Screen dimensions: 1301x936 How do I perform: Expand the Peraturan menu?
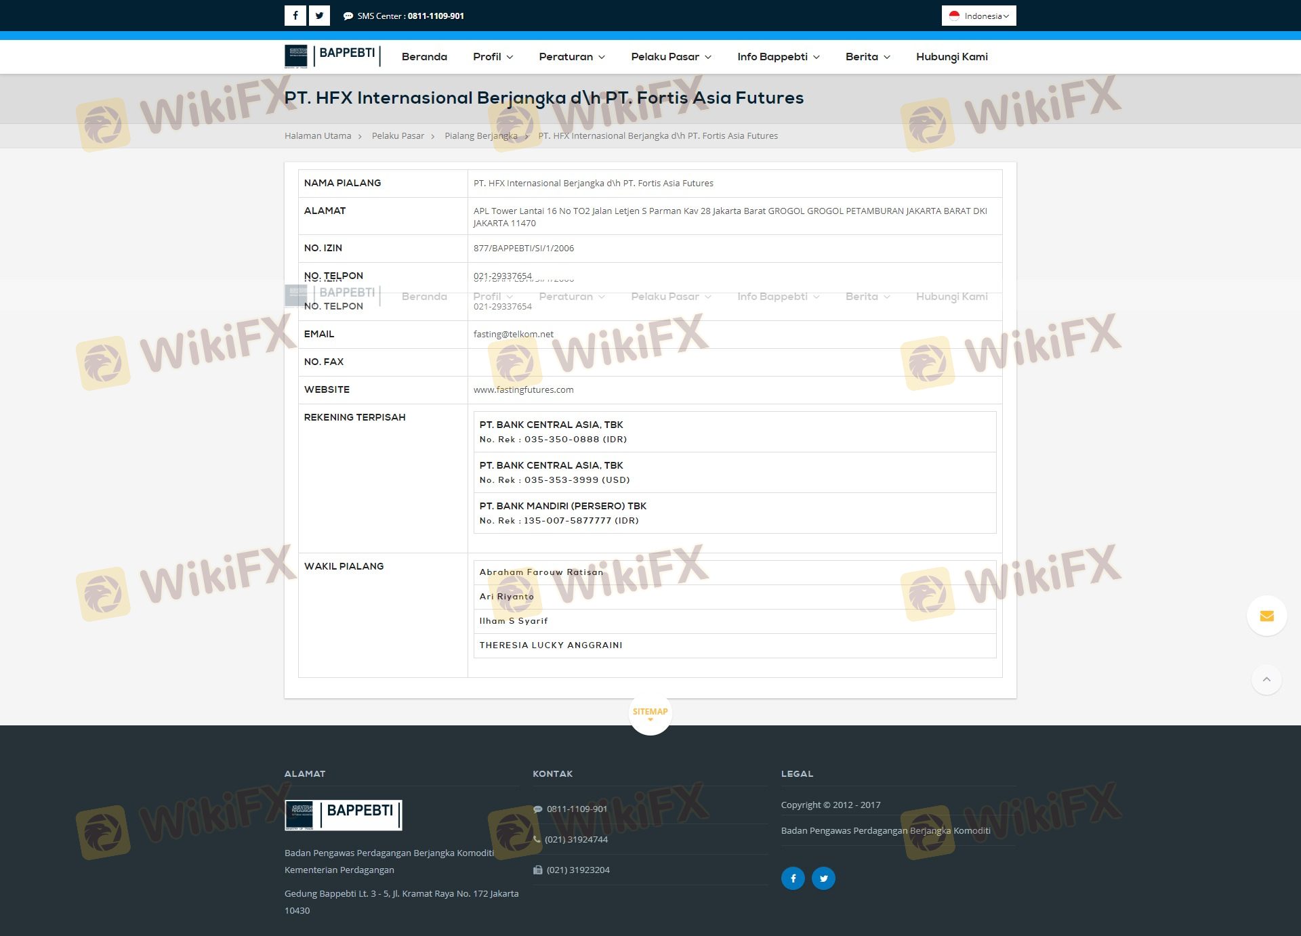pyautogui.click(x=571, y=57)
